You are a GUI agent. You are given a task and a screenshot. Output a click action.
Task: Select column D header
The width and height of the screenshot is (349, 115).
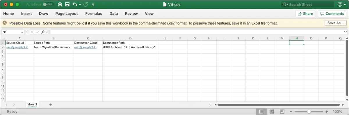click(x=130, y=38)
